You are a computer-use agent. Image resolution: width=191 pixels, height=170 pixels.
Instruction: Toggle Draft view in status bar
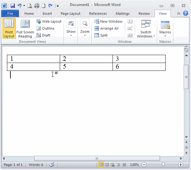click(x=124, y=165)
